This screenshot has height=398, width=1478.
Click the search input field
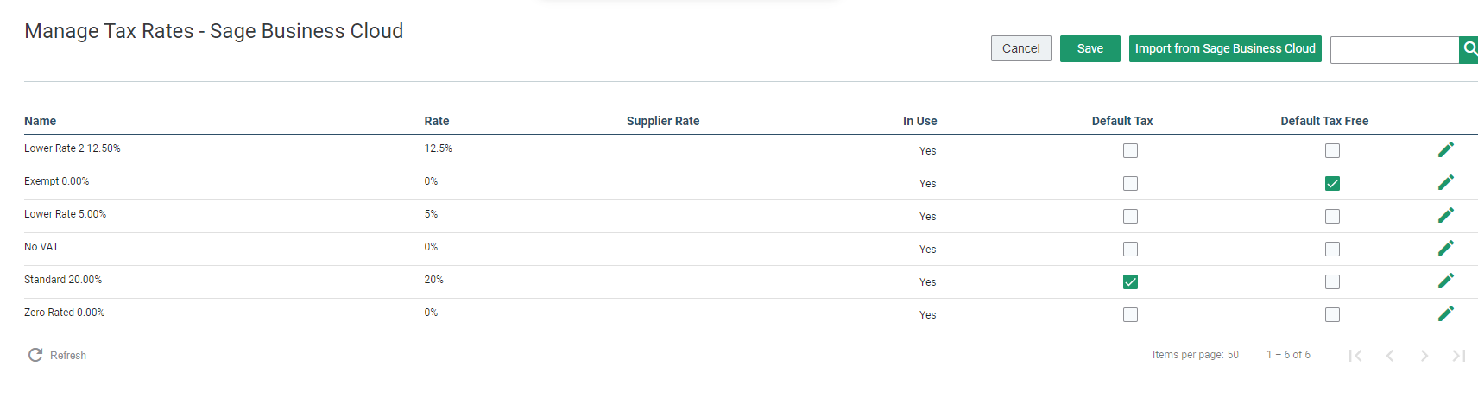pyautogui.click(x=1394, y=49)
